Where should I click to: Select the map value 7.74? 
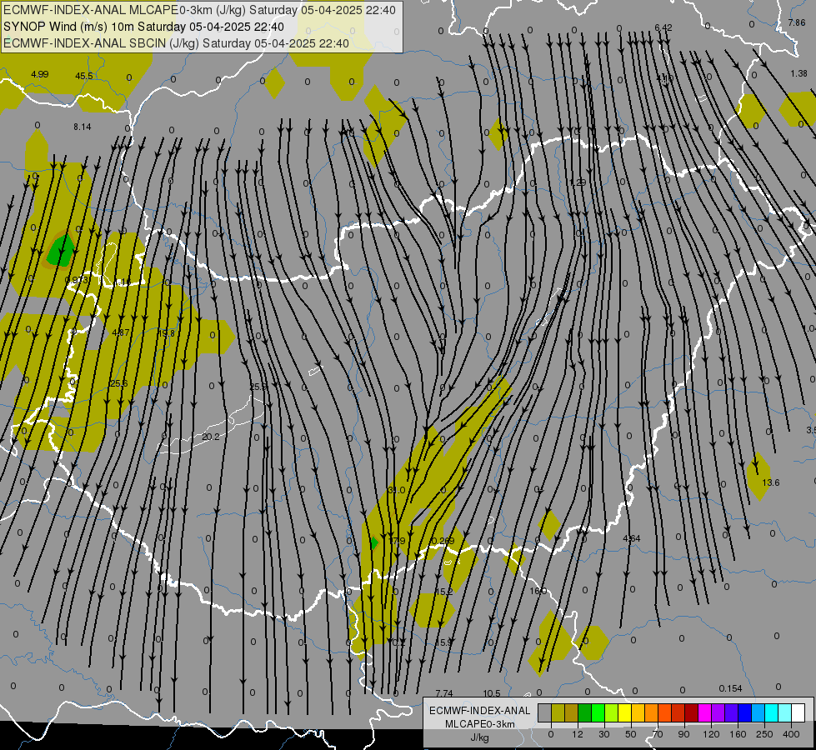tap(444, 693)
